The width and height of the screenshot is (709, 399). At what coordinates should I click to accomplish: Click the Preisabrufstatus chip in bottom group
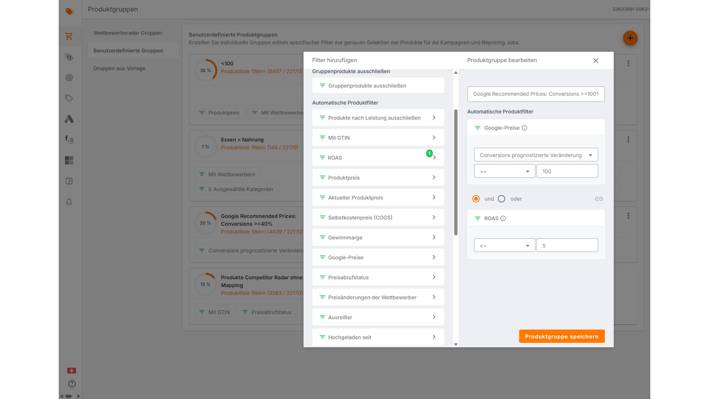coord(267,312)
